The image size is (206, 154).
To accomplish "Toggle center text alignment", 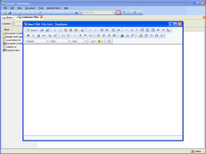I will click(x=104, y=36).
